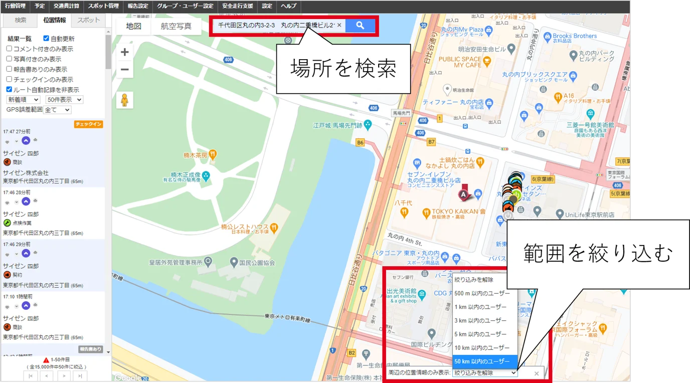Click the blue magnifier search button

click(x=360, y=25)
